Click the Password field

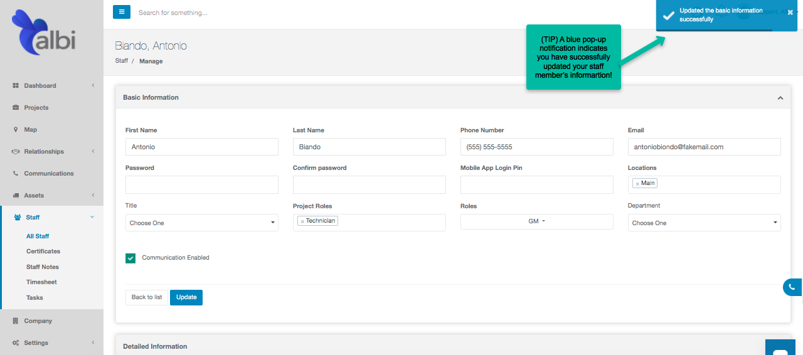click(202, 184)
